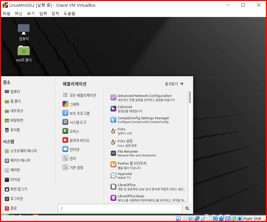
Task: Open VirtualBox 입력 menu
Action: click(43, 14)
